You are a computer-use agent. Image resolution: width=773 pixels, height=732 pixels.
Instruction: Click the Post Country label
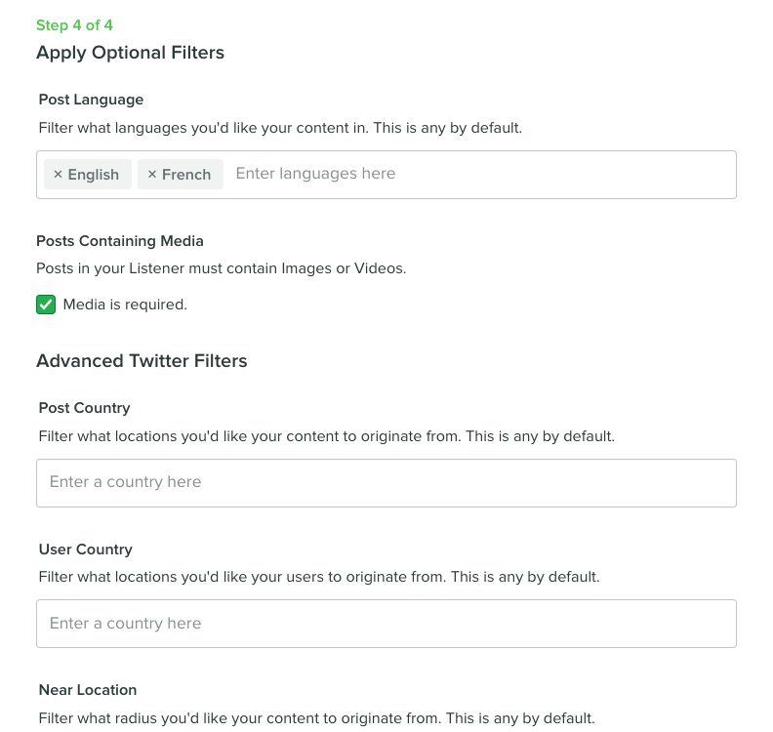(84, 408)
